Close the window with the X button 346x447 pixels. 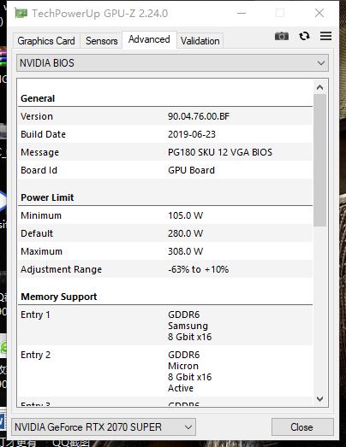[319, 13]
